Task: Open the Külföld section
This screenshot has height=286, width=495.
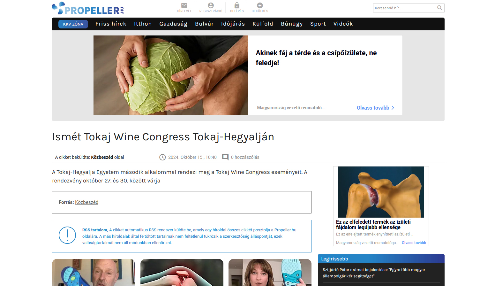Action: pos(263,24)
